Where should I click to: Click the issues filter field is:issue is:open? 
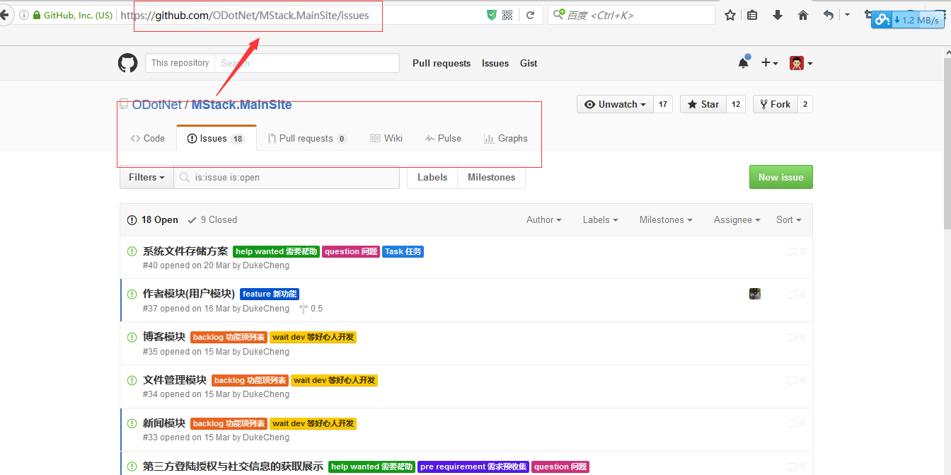pos(287,177)
